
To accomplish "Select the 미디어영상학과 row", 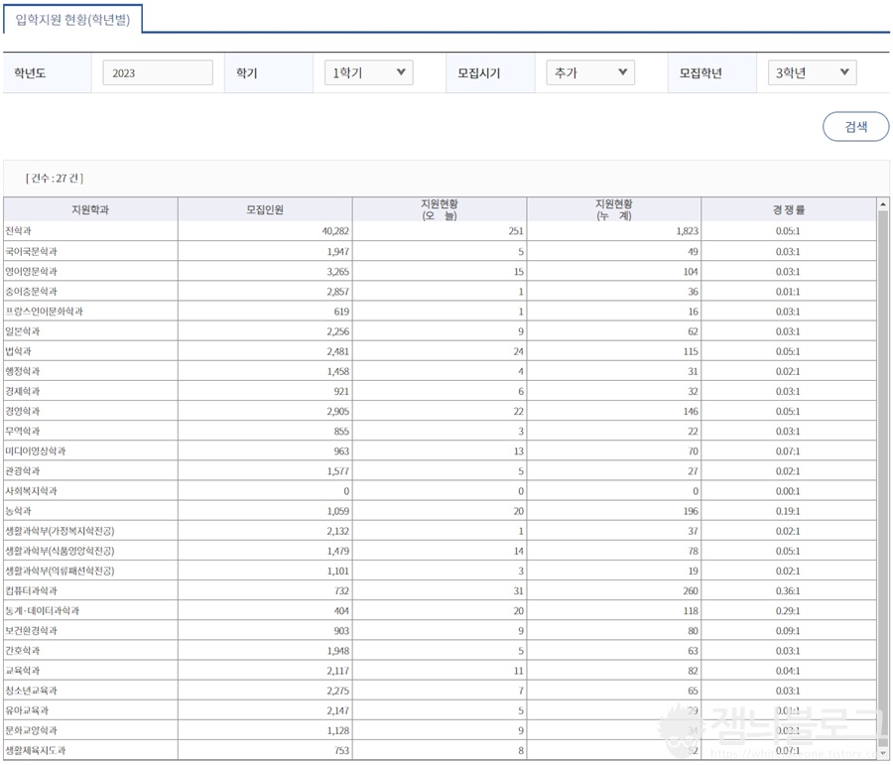I will pyautogui.click(x=440, y=450).
